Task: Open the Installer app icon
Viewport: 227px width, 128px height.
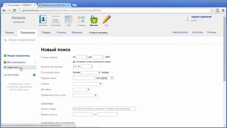Action: pos(56,19)
